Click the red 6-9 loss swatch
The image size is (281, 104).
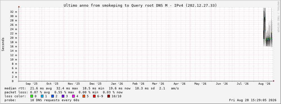[94, 96]
